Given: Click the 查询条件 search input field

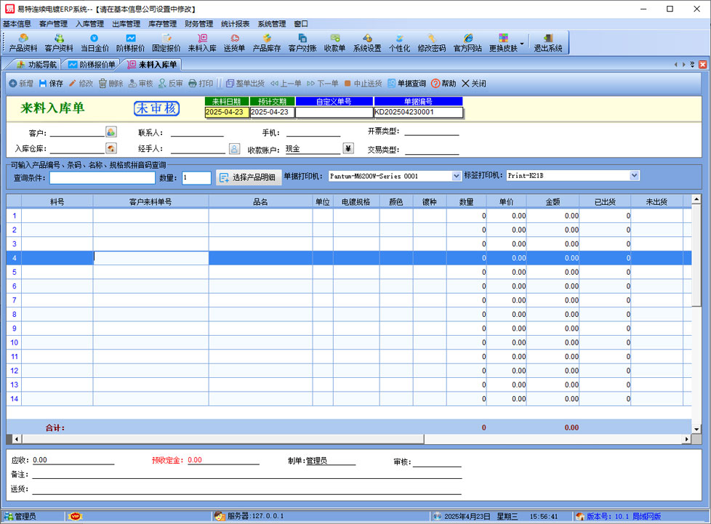Looking at the screenshot, I should pos(102,178).
